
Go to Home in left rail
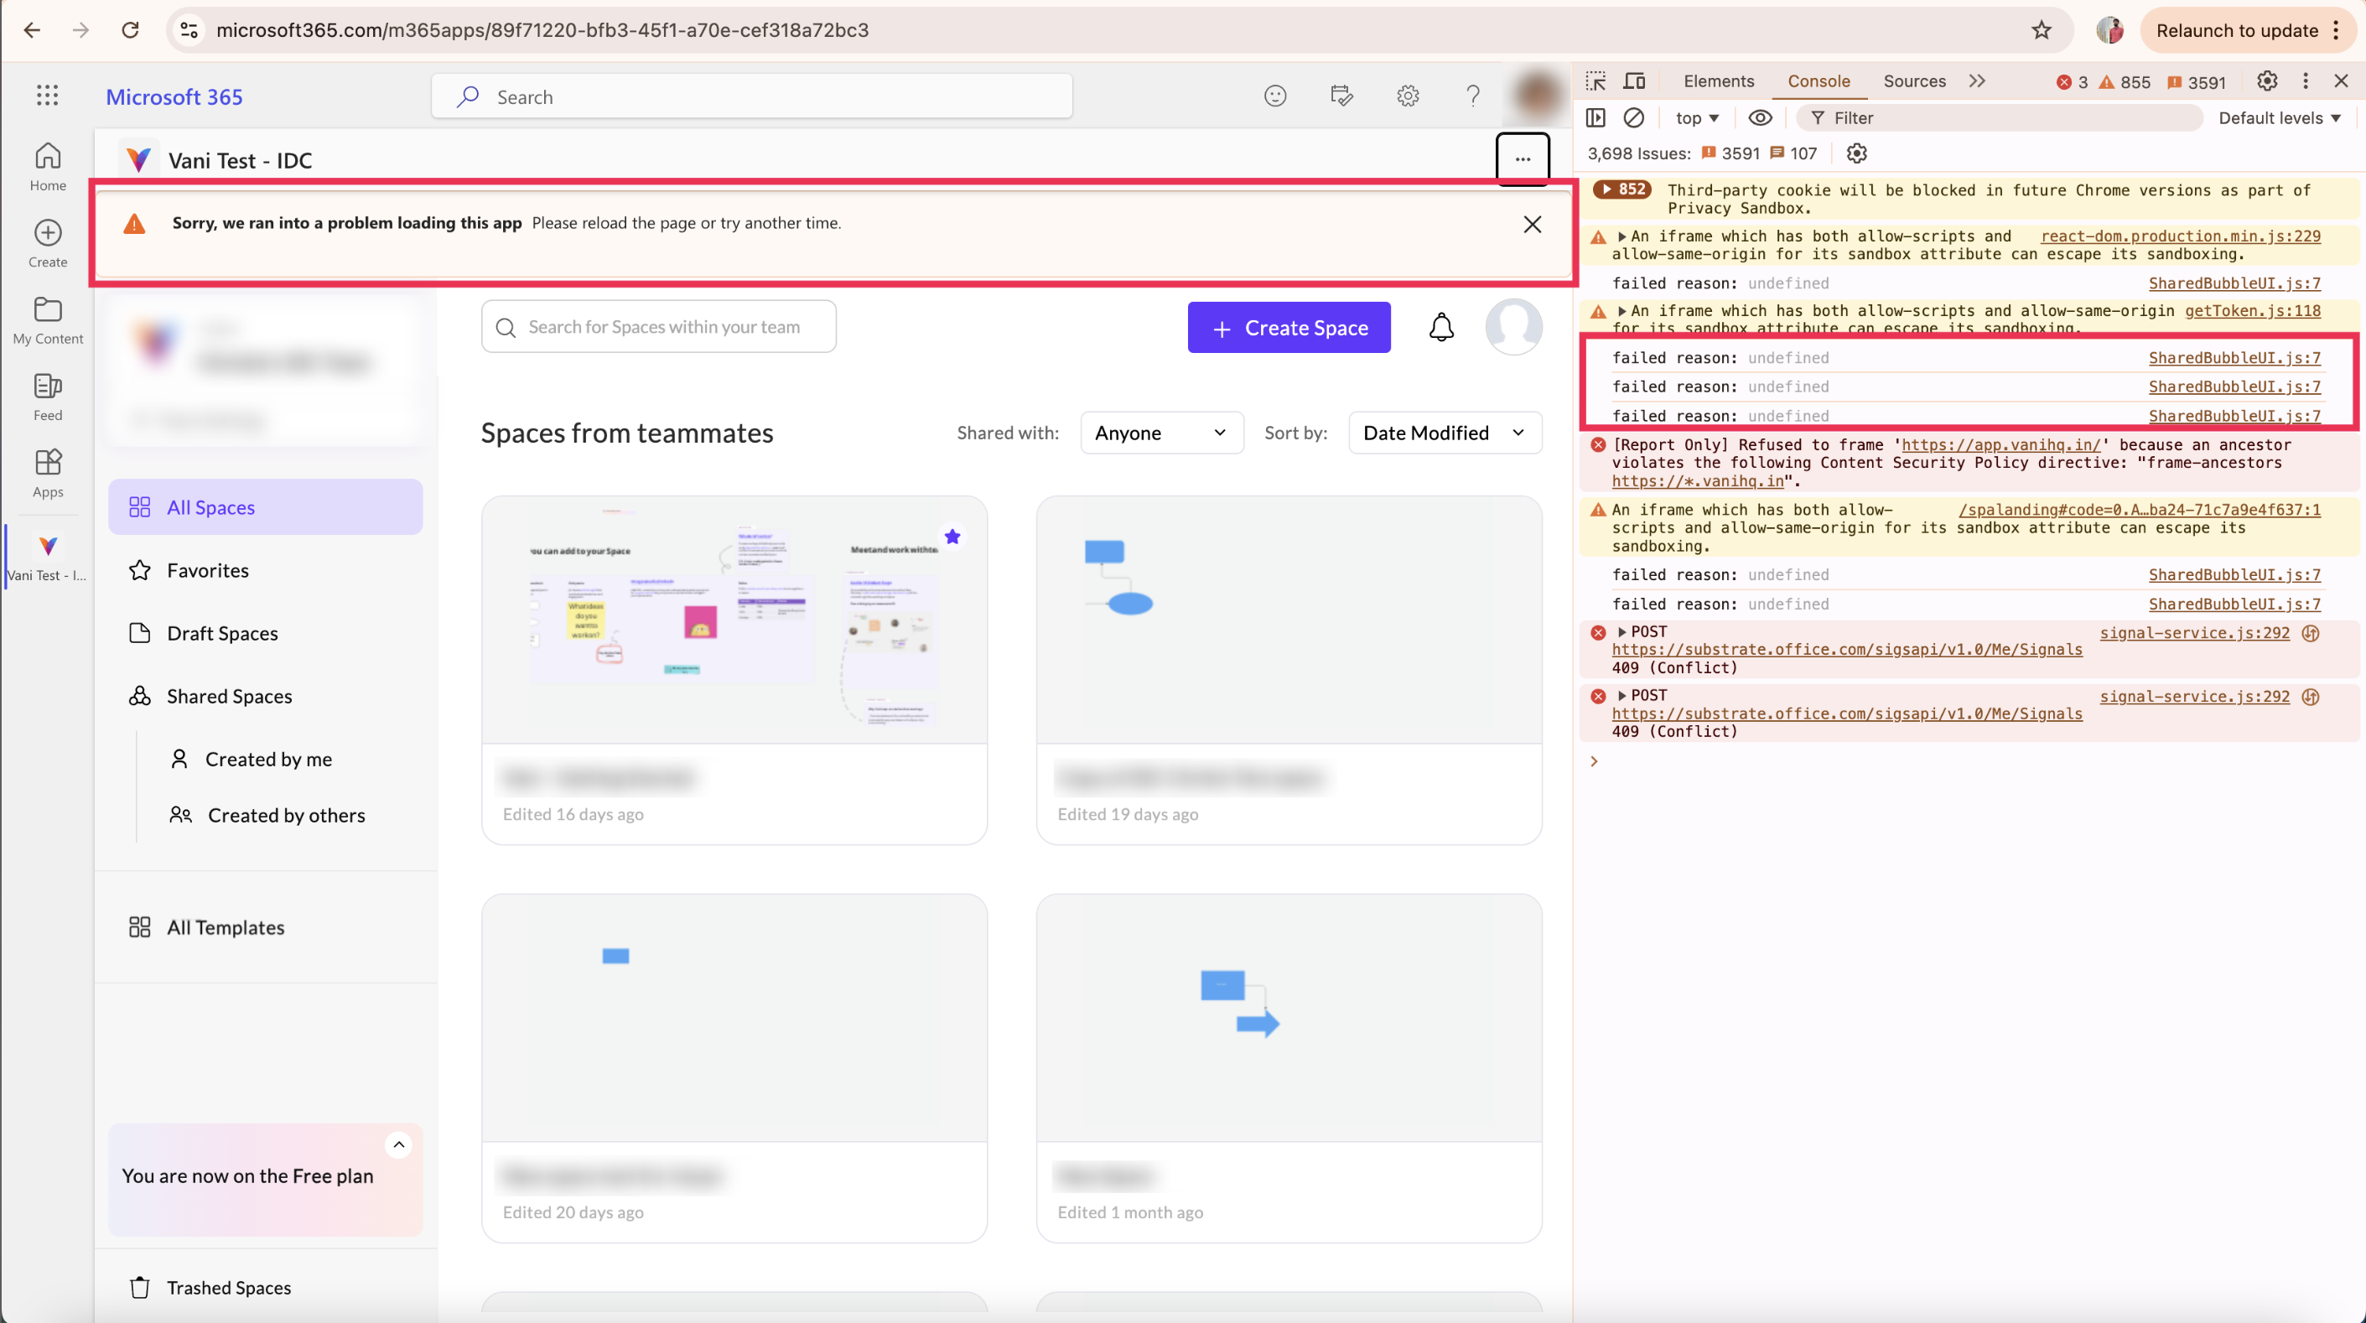[48, 167]
